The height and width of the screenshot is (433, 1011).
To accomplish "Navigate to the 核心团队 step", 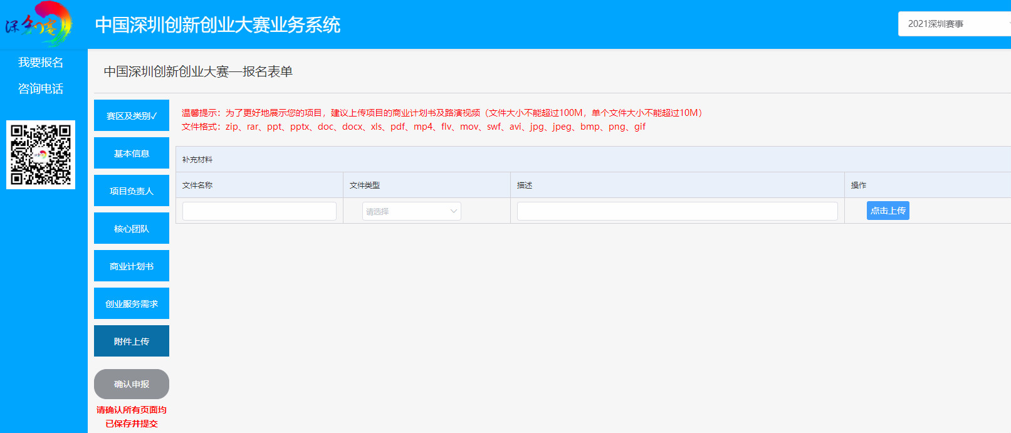I will (132, 229).
